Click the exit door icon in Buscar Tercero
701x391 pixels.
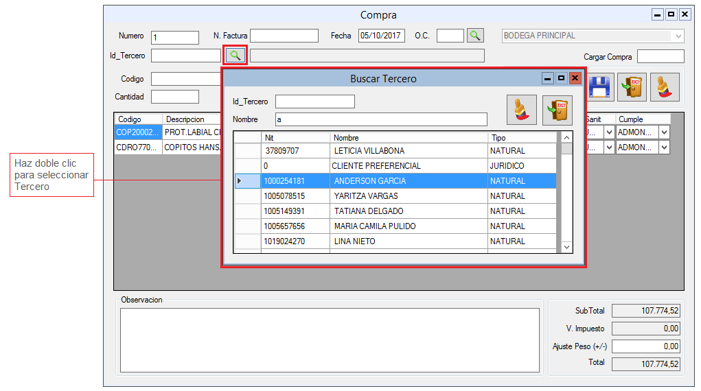tap(557, 110)
